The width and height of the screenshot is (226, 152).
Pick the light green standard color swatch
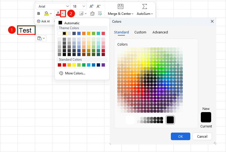[79, 65]
